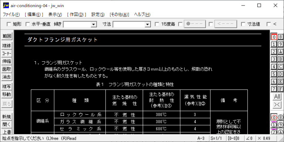Select layer group 9 circle button

point(281,125)
